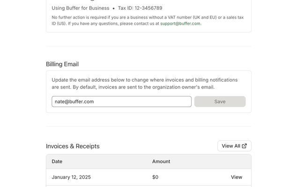Click the $0 amount cell
This screenshot has width=281, height=187.
coord(155,177)
